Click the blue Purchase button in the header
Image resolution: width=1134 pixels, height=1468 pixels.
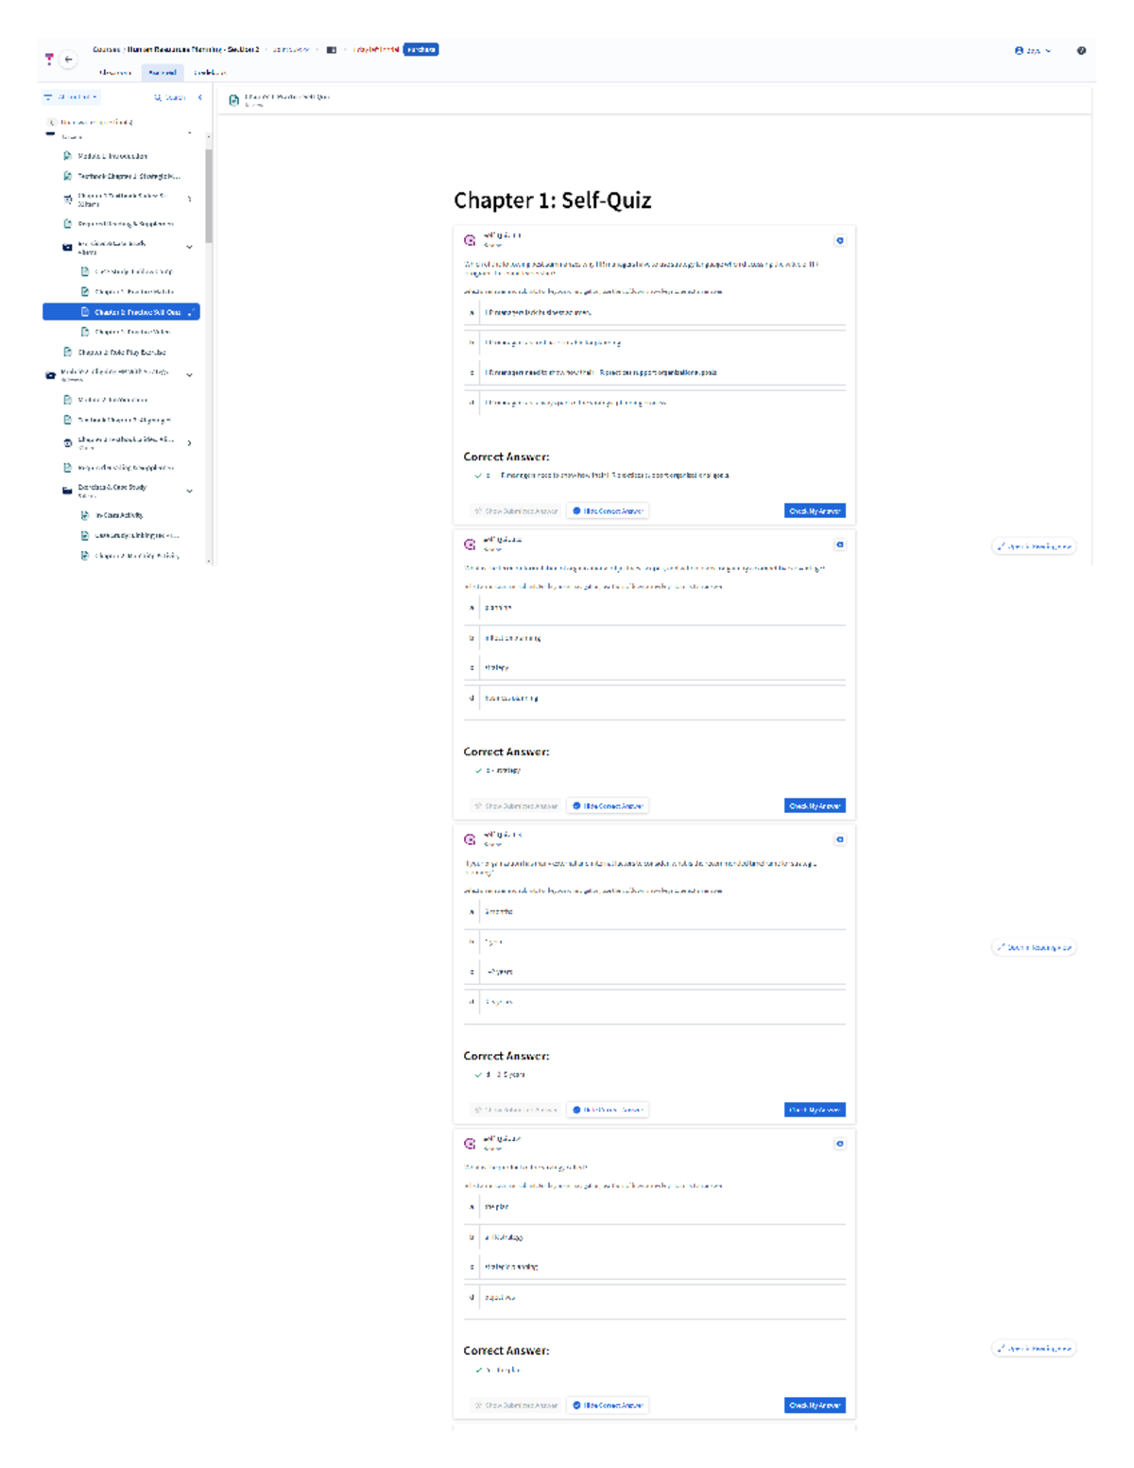(421, 49)
